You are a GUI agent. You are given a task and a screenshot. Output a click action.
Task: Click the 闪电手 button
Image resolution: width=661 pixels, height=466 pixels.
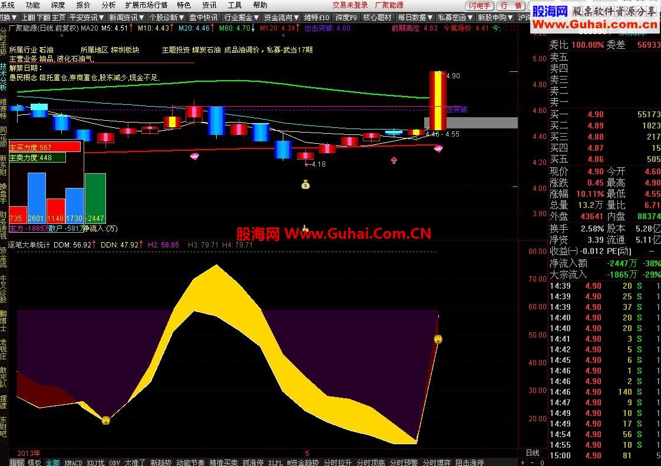point(480,5)
